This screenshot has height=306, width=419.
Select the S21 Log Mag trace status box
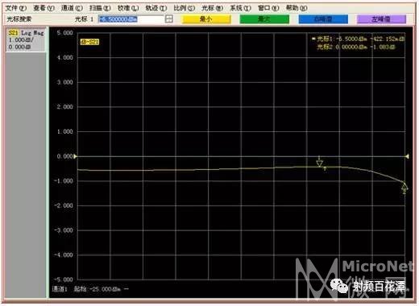coord(26,39)
